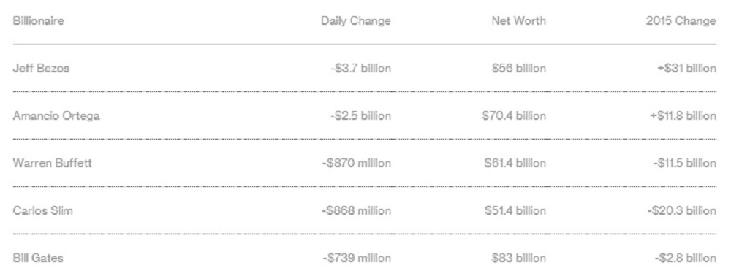Click on Warren Buffett's name
The height and width of the screenshot is (279, 731).
[52, 164]
